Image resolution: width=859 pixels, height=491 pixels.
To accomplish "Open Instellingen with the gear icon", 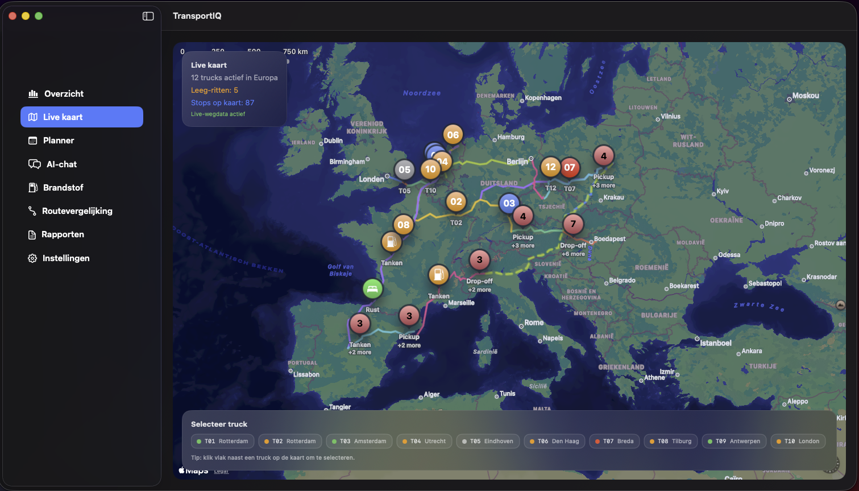I will point(32,258).
